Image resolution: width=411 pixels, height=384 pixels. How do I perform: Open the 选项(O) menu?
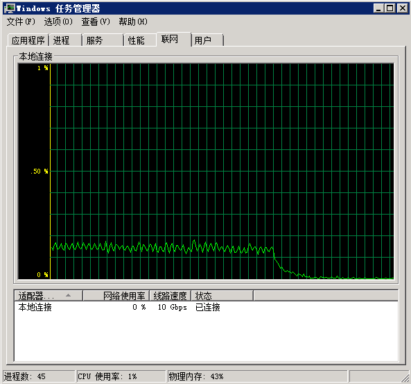(x=58, y=22)
